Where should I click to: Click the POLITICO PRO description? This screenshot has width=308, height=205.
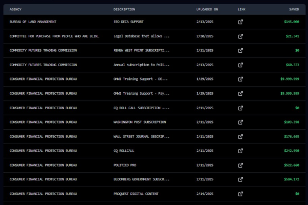pos(125,165)
